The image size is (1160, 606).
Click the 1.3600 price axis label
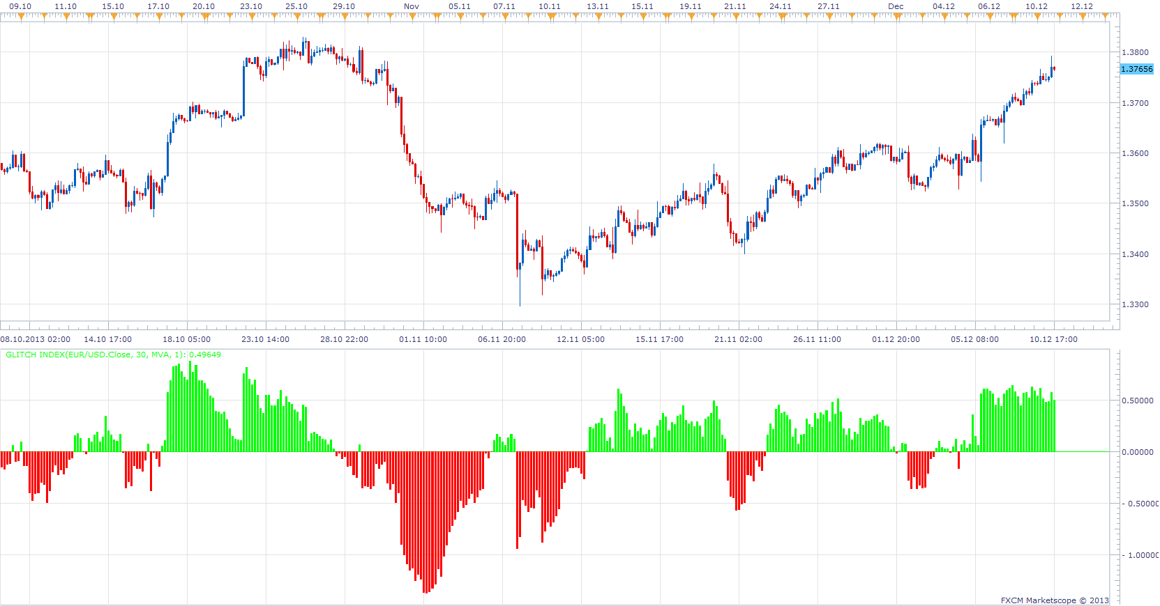coord(1135,153)
